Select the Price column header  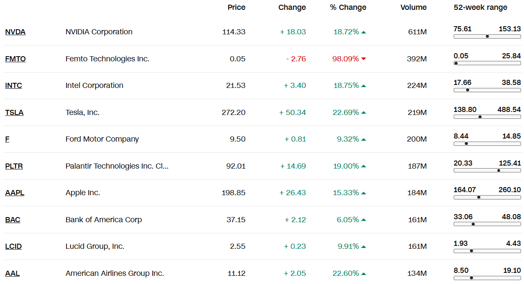pos(236,7)
